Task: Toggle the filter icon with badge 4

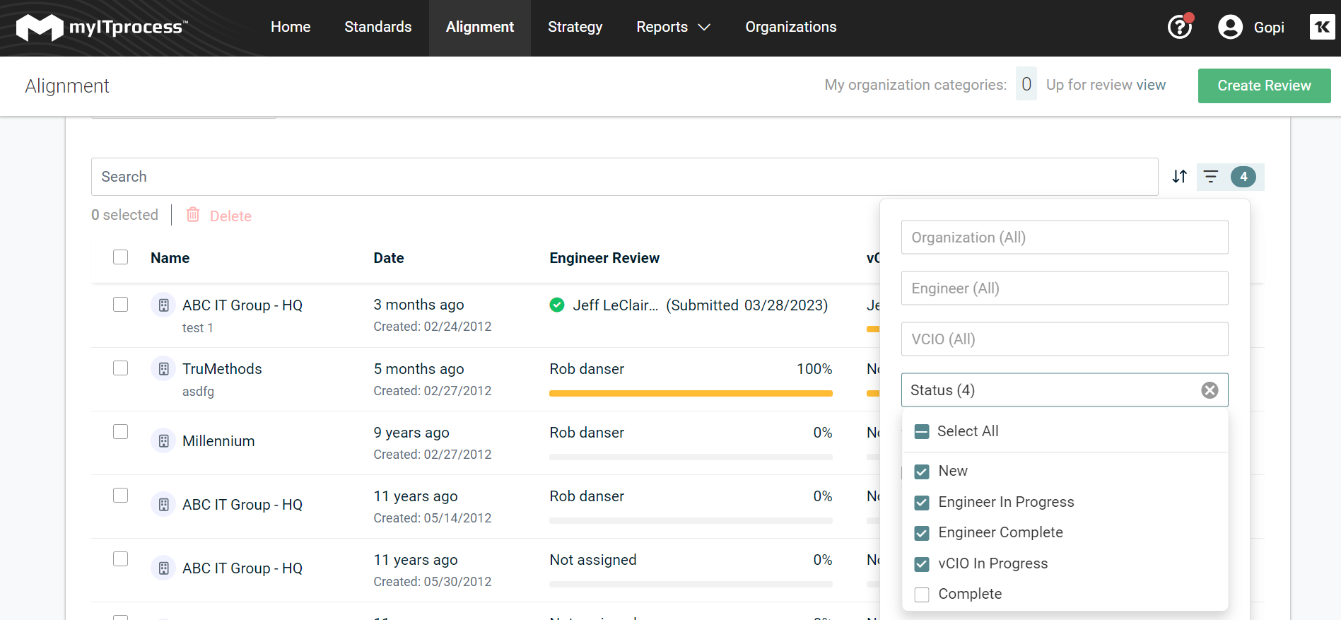Action: pos(1230,177)
